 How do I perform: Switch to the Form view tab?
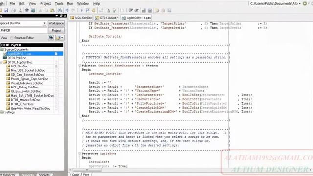pos(86,174)
